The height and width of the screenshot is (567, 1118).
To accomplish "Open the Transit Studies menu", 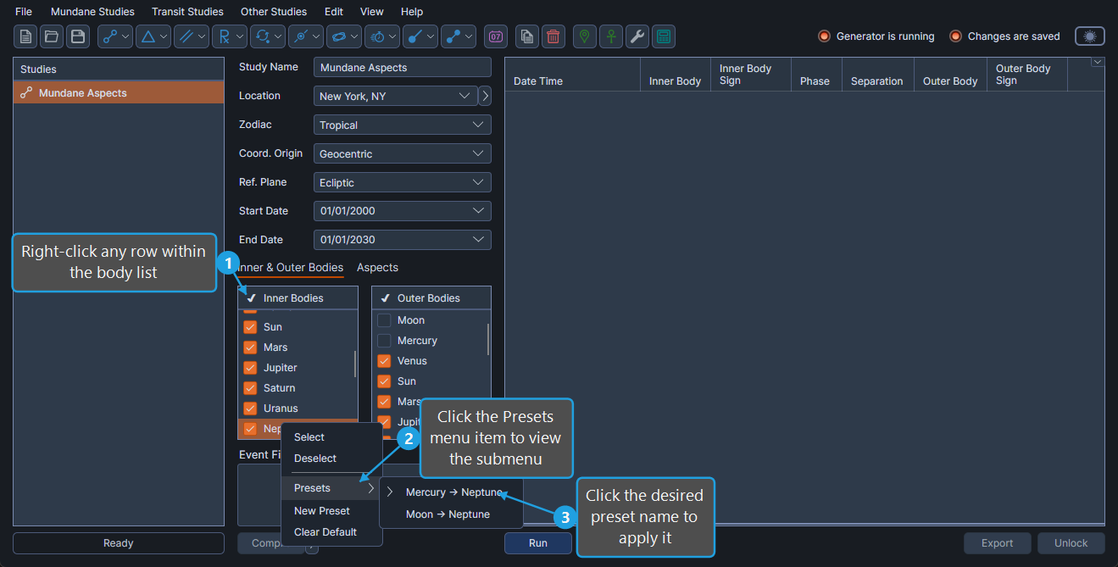I will (x=187, y=12).
